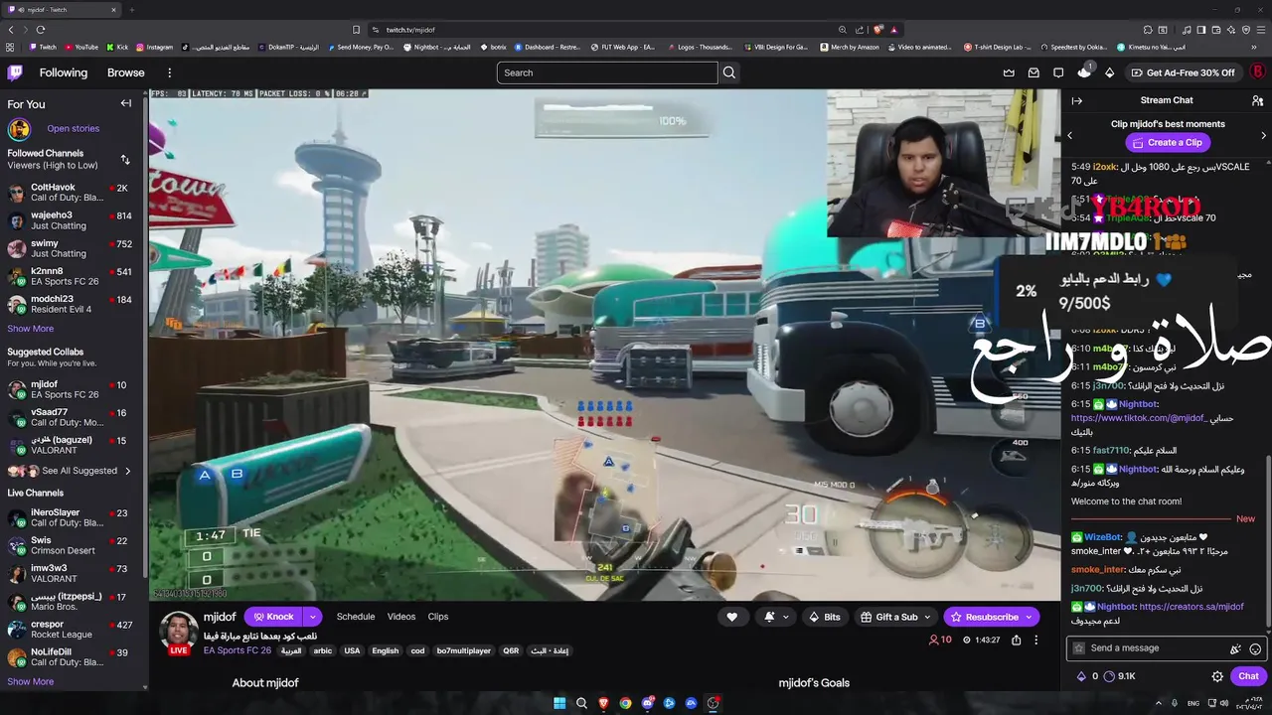
Task: Open the three-dot More menu beside Browse
Action: pyautogui.click(x=170, y=72)
